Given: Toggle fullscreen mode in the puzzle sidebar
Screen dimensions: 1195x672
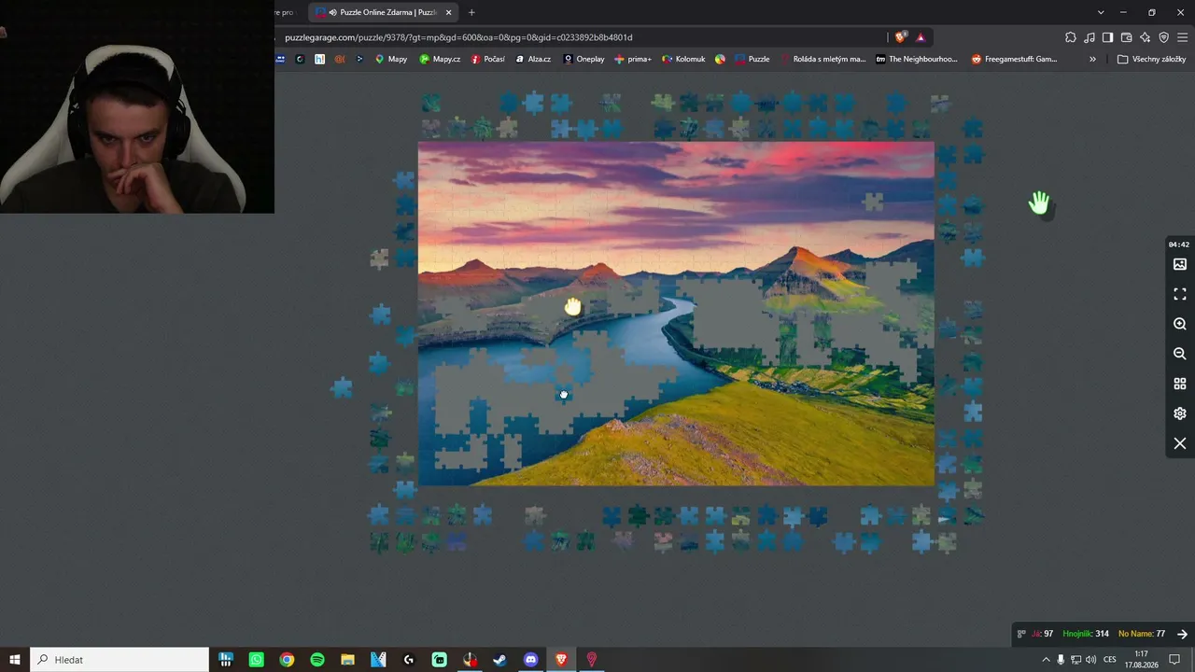Looking at the screenshot, I should point(1180,294).
